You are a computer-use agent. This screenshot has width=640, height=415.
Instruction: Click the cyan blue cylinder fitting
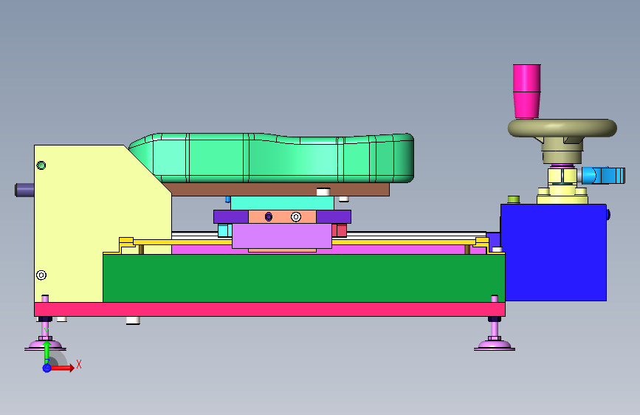click(x=603, y=176)
